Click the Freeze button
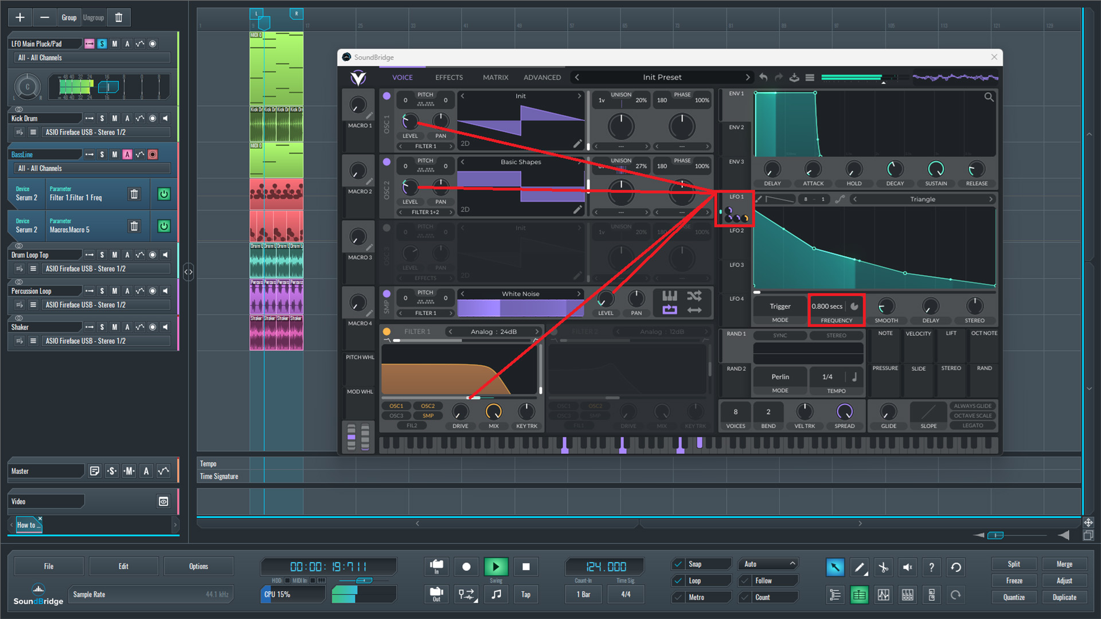 tap(1014, 581)
